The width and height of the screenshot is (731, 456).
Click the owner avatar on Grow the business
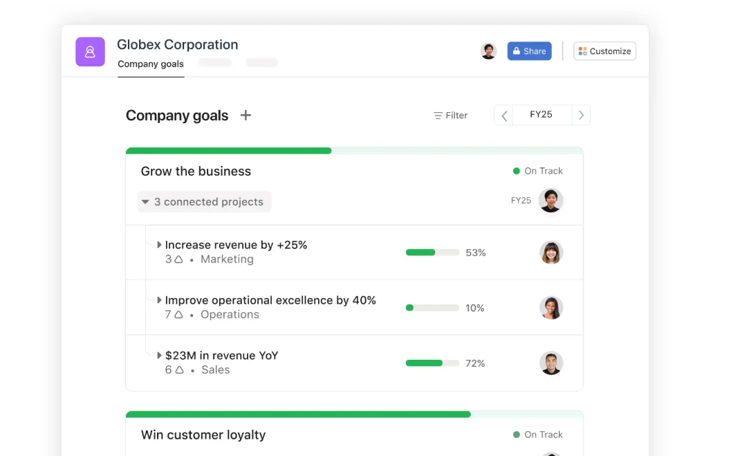click(x=550, y=201)
